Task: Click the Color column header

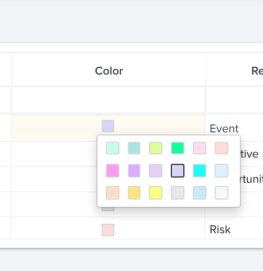Action: [x=109, y=71]
